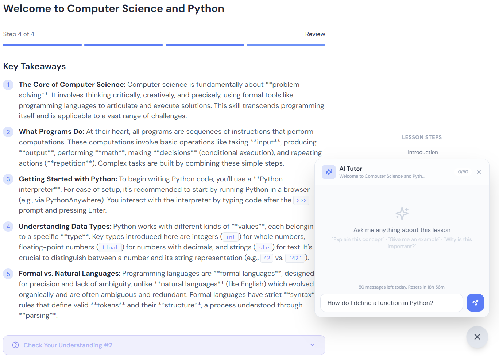This screenshot has height=356, width=499.
Task: Open the Introduction lesson step
Action: pyautogui.click(x=423, y=152)
